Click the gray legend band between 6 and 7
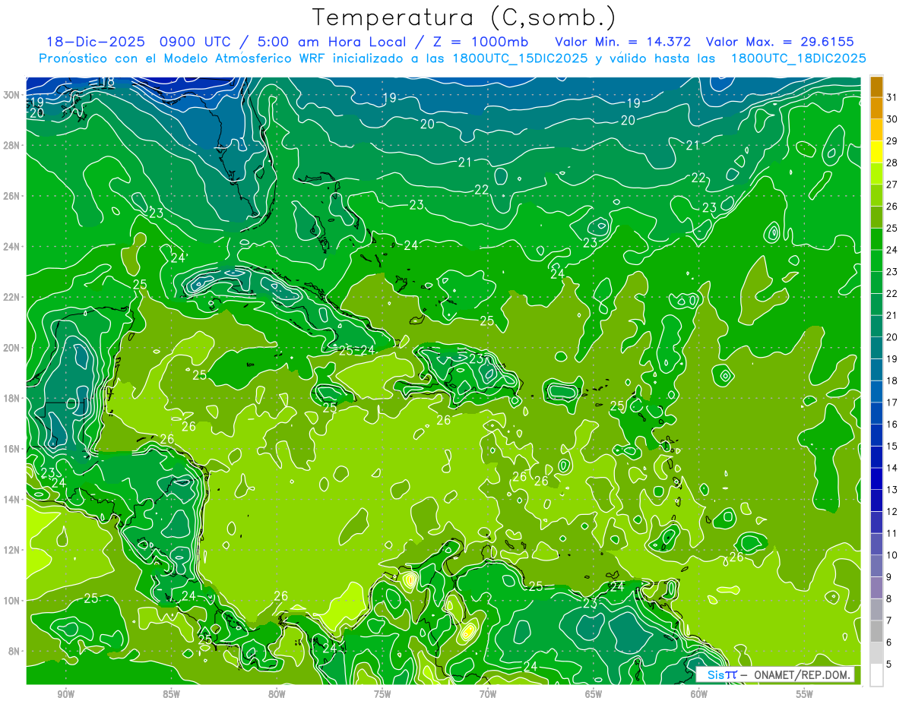The image size is (912, 704). (x=876, y=632)
